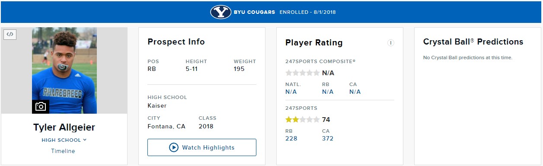Open the camera photo gallery icon
Viewport: 543px width, 166px height.
click(41, 106)
